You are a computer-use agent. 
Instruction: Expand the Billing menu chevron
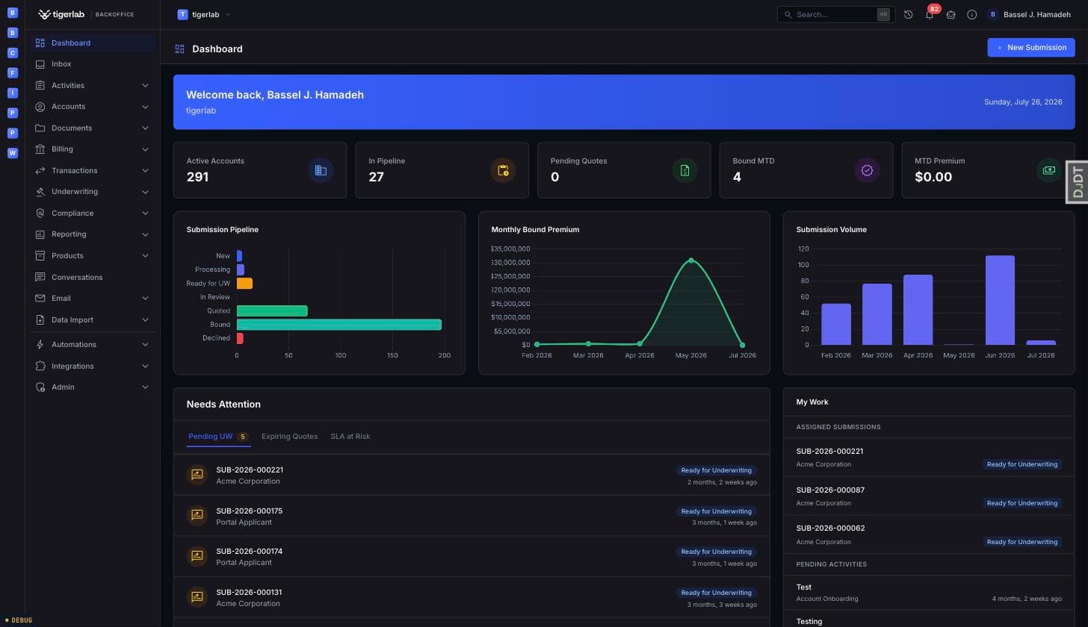(145, 149)
